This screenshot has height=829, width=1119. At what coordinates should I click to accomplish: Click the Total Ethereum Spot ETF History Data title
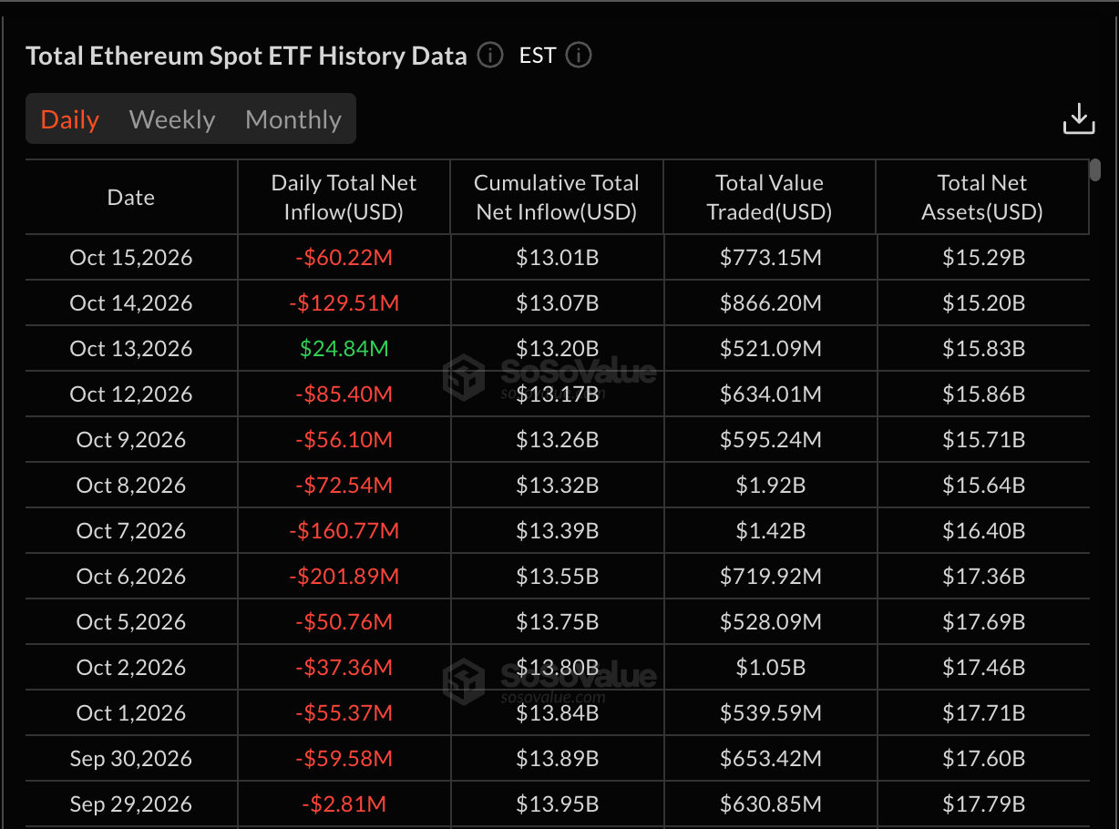247,56
